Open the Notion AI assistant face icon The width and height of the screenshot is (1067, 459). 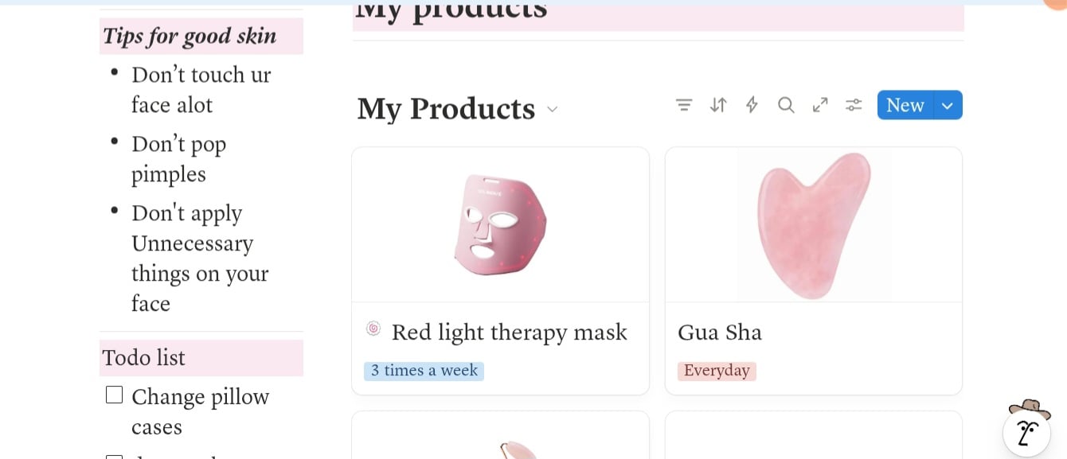1026,432
